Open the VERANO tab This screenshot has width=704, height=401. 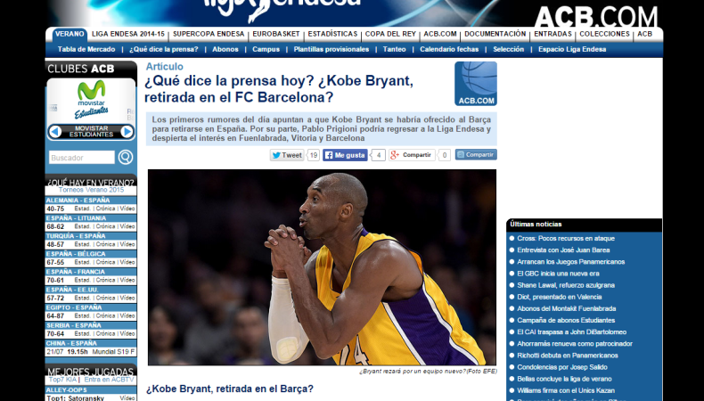click(x=70, y=34)
